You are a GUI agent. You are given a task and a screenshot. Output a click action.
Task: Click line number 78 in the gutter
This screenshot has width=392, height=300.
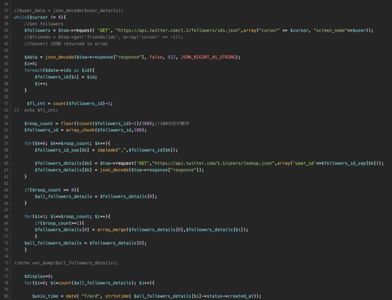click(7, 283)
